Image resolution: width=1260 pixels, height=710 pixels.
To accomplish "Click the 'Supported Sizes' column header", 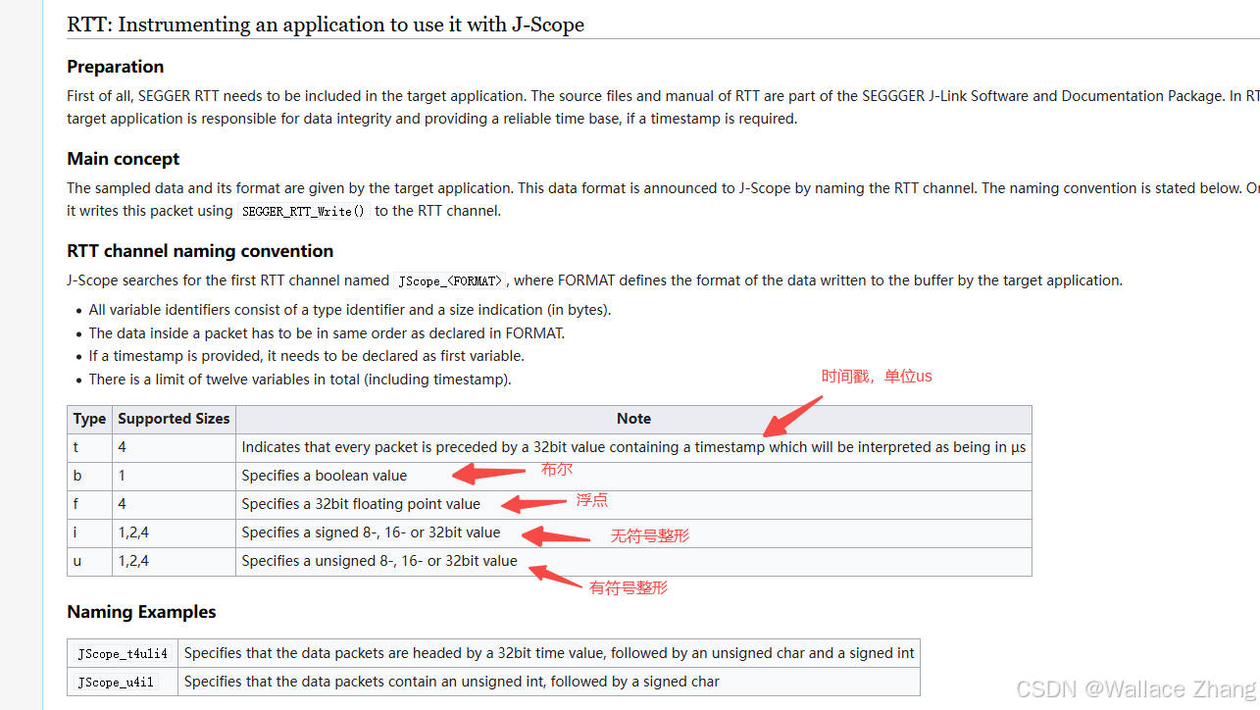I will (x=174, y=419).
